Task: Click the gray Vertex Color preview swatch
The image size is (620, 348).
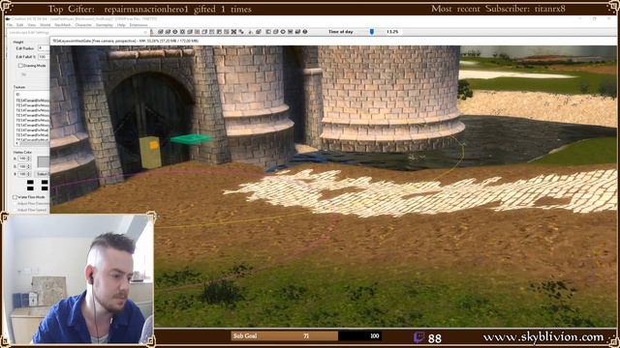Action: pyautogui.click(x=43, y=161)
